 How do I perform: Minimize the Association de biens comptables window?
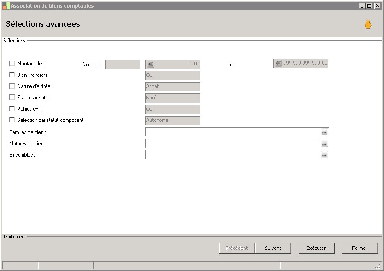[x=362, y=5]
